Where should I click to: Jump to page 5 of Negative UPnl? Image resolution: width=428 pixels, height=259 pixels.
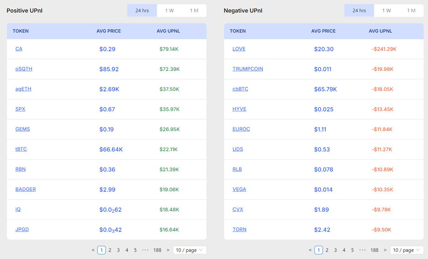click(353, 250)
